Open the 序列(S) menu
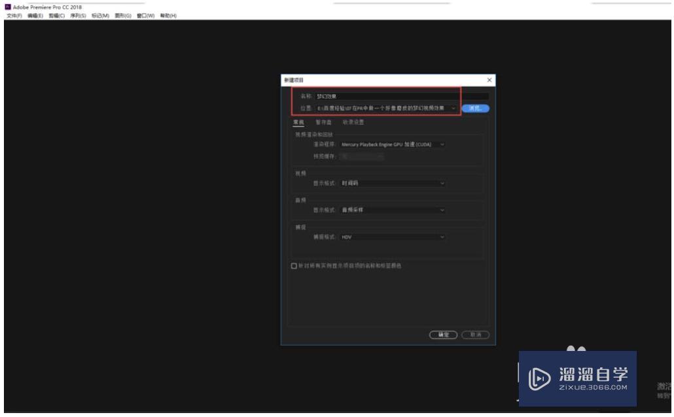Screen dimensions: 674x417 pos(79,16)
